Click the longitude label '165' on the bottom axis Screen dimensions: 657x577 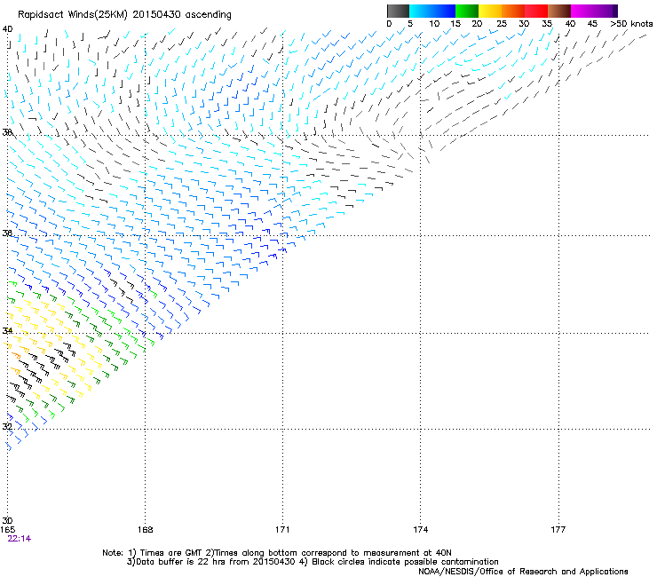click(7, 530)
